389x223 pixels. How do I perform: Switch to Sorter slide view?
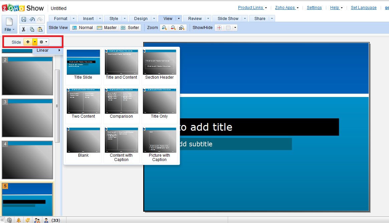coord(130,28)
